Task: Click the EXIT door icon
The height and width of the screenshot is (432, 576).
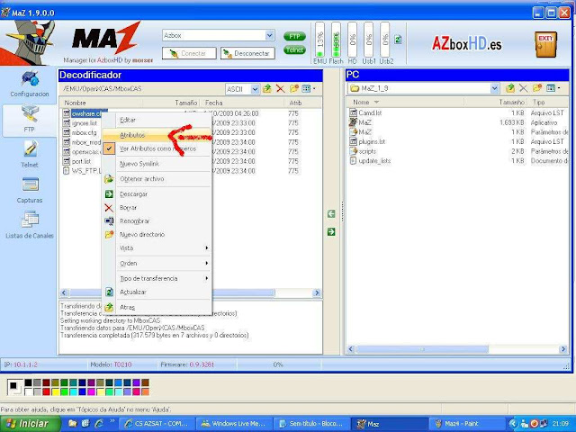Action: click(545, 44)
